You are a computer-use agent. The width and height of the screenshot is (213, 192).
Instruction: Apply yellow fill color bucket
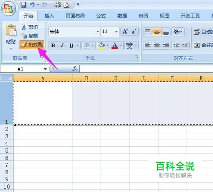102,45
